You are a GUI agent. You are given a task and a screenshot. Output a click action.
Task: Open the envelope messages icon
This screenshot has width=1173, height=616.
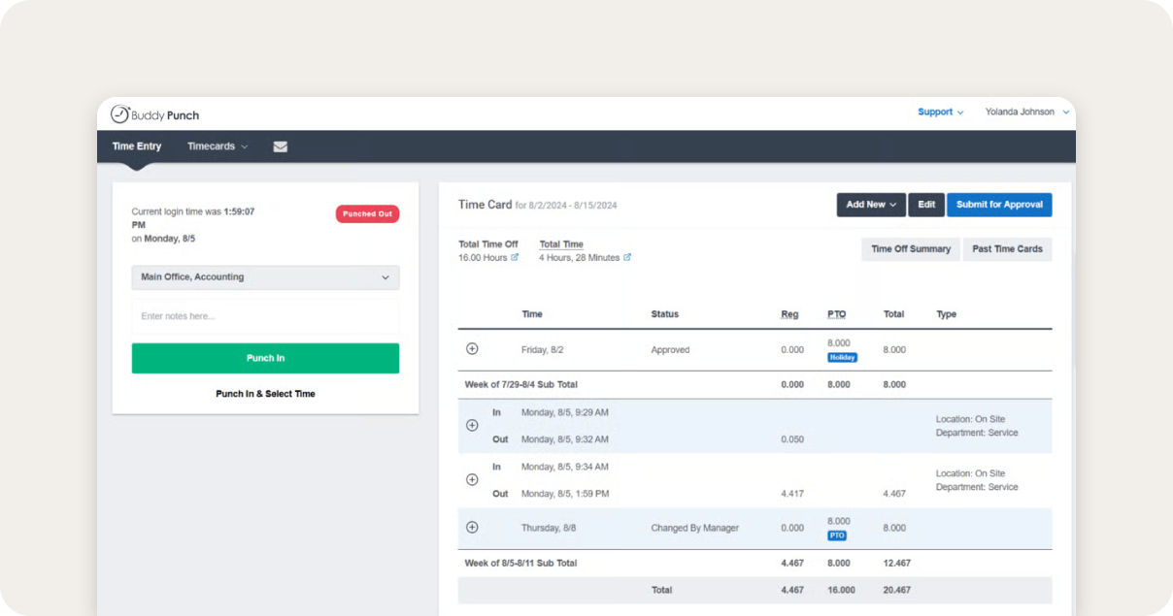(281, 146)
